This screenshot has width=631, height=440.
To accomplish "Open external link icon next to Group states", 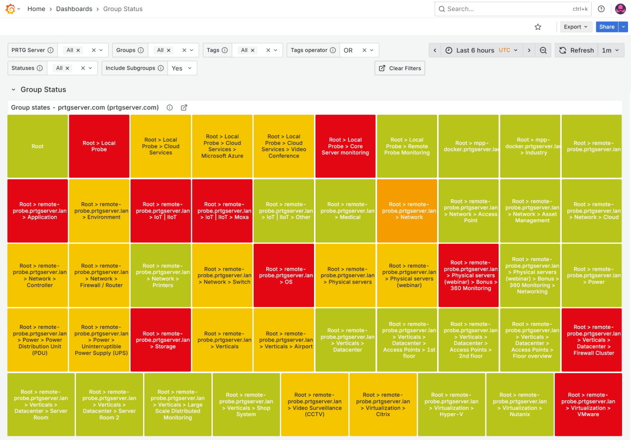I will click(x=184, y=107).
